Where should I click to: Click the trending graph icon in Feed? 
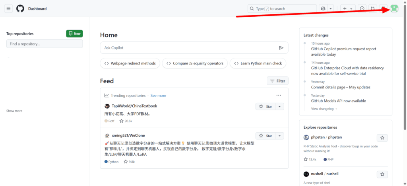[107, 96]
